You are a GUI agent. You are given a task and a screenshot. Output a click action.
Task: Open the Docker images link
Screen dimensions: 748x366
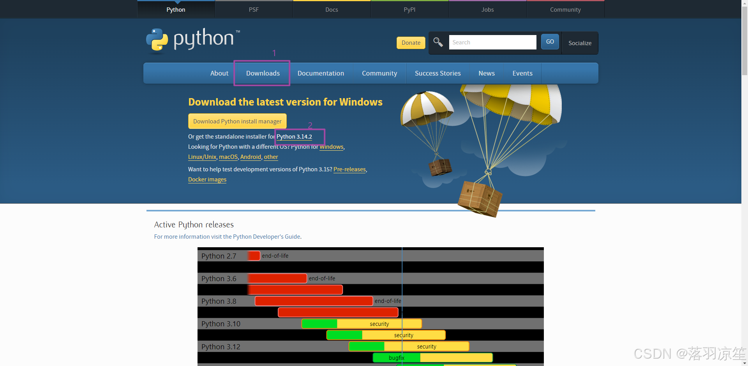click(x=207, y=179)
